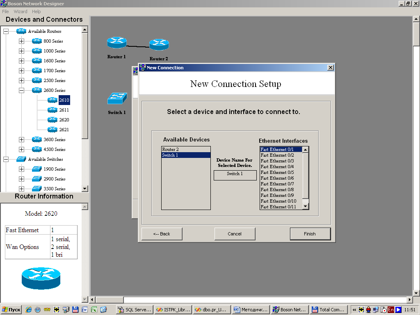
Task: Click the Excel icon in quick launch
Action: pyautogui.click(x=94, y=310)
